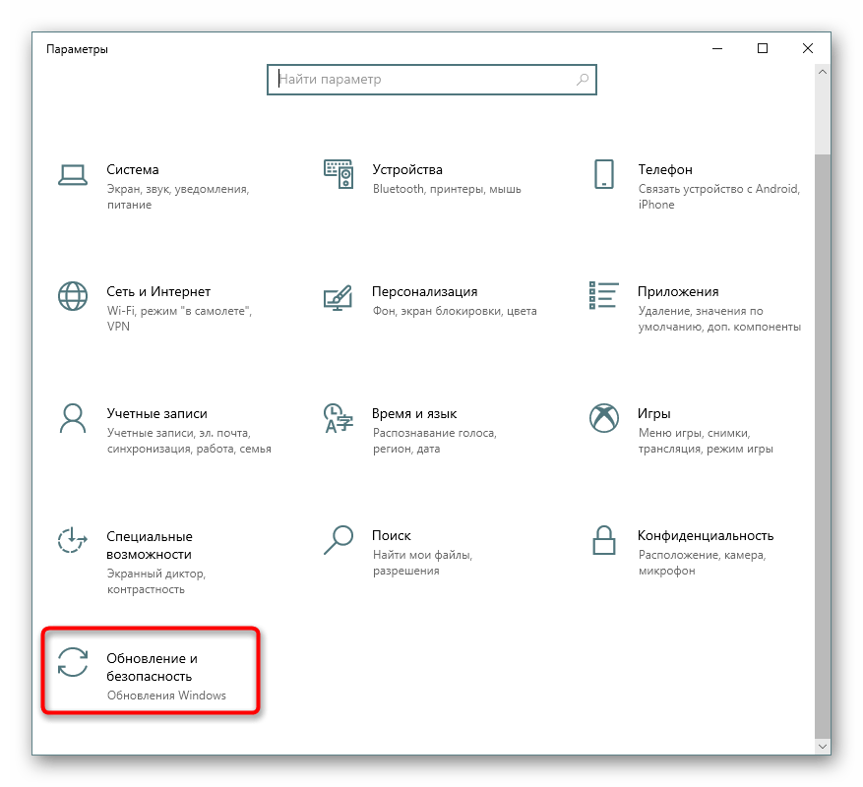This screenshot has height=787, width=863.
Task: Click the Телефон phone icon
Action: pos(603,173)
